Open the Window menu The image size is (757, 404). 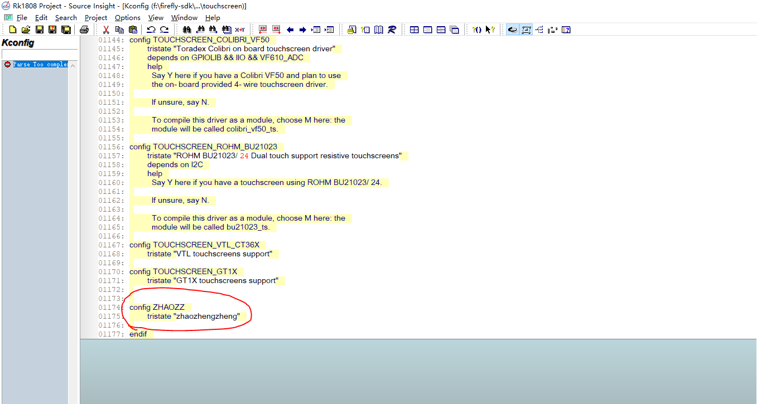click(184, 17)
